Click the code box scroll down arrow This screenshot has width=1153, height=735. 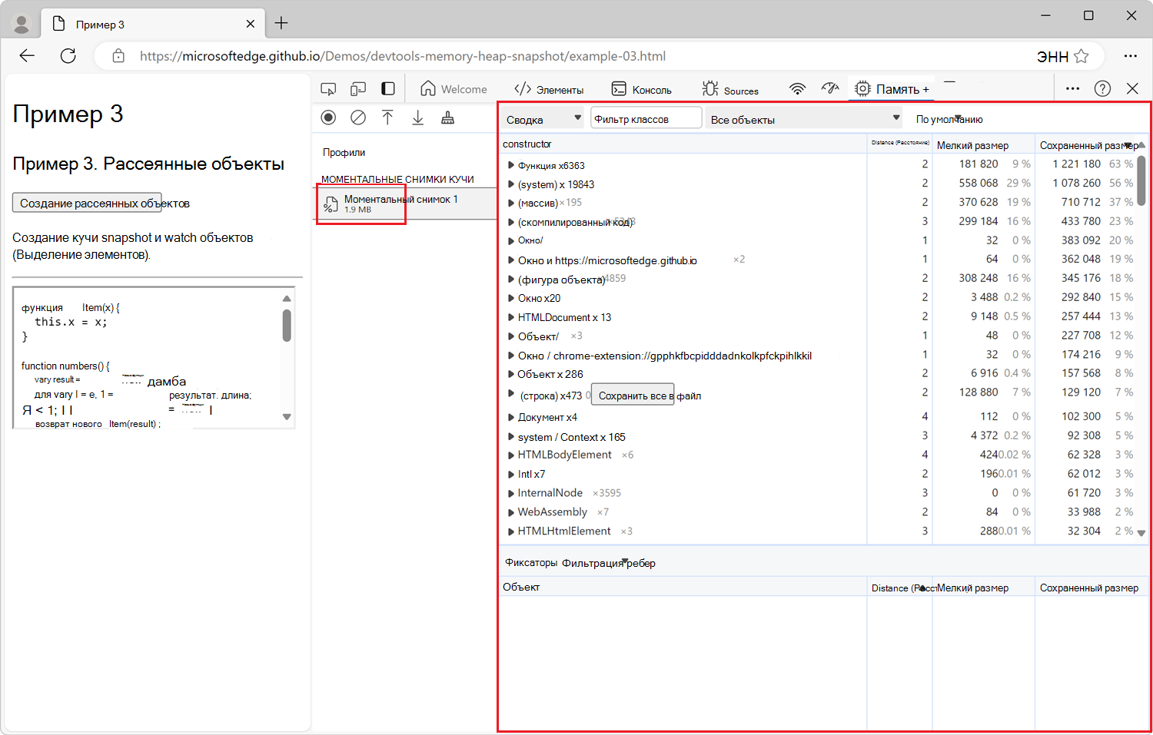(x=287, y=417)
